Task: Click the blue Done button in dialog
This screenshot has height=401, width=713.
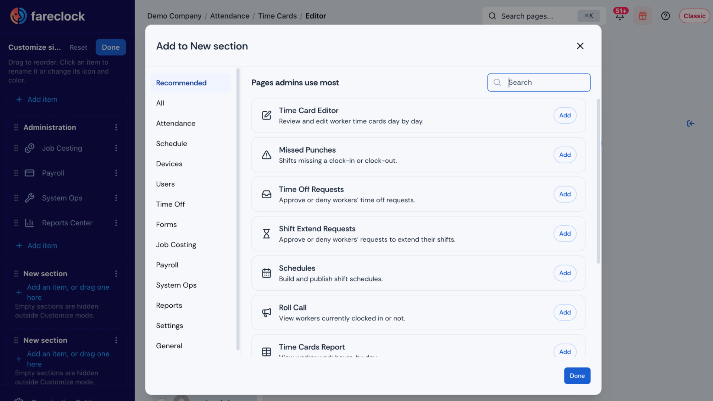Action: coord(577,376)
